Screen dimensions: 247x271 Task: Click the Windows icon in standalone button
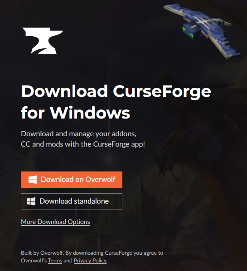pyautogui.click(x=31, y=201)
